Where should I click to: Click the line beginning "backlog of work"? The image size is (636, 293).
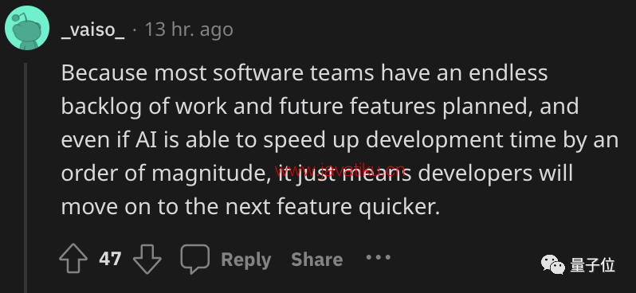320,107
